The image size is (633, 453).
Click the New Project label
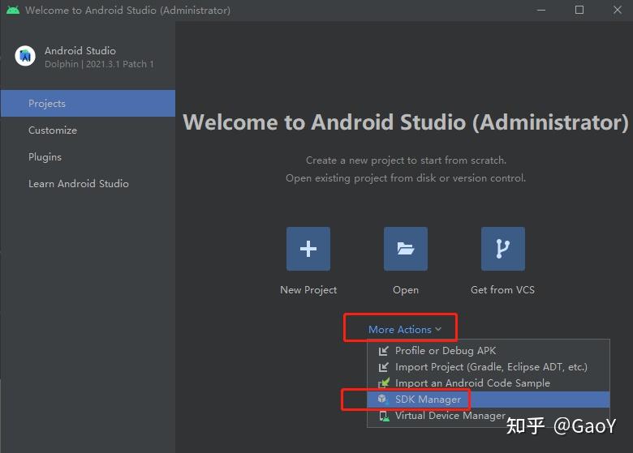pos(308,290)
